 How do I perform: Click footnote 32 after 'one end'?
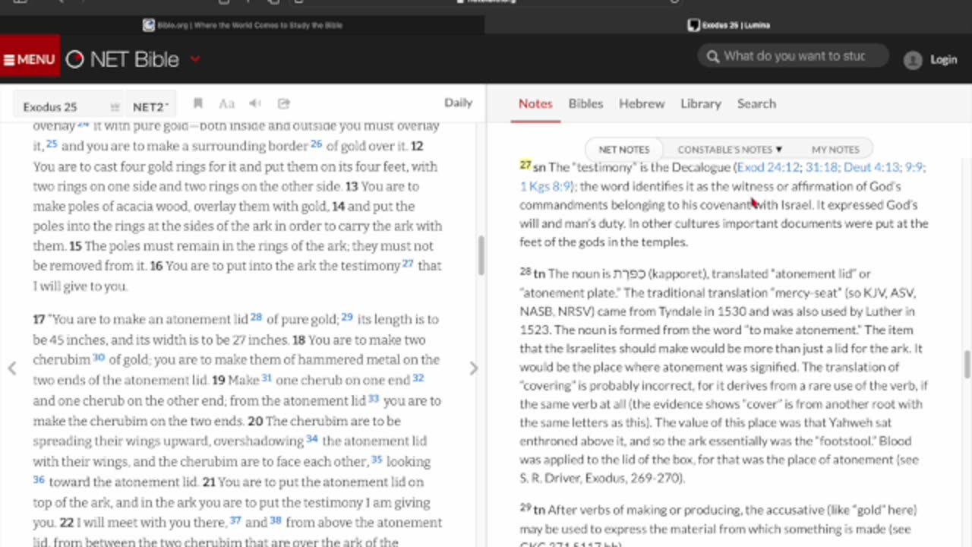tap(418, 378)
